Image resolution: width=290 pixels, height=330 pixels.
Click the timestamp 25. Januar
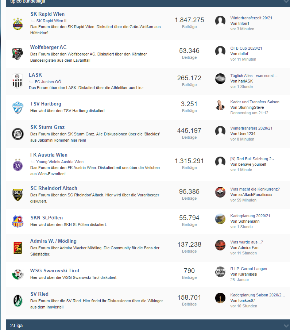[x=240, y=280]
